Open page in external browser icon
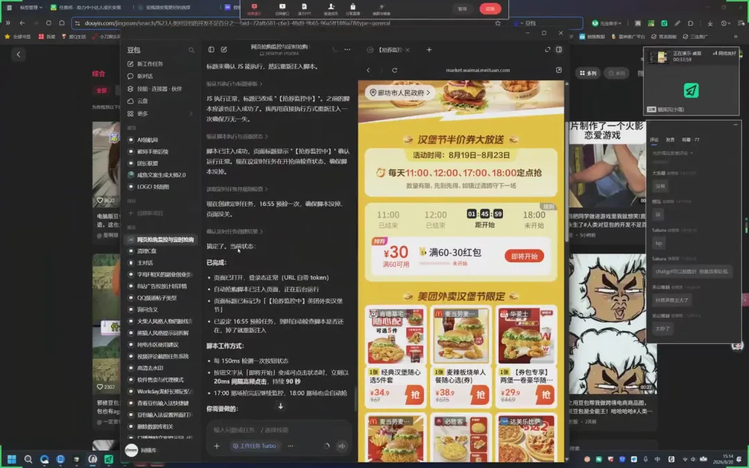749x468 pixels. [559, 70]
